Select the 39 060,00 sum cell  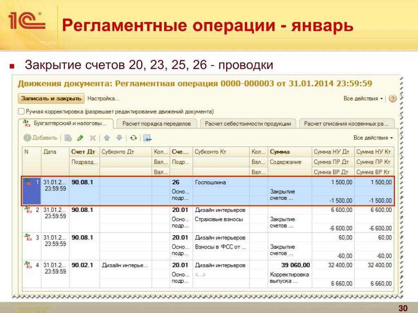tap(290, 265)
